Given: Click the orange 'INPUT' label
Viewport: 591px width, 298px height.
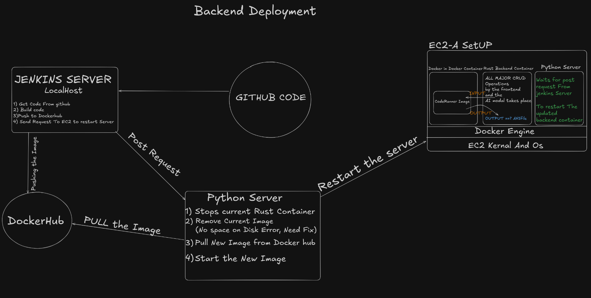Looking at the screenshot, I should [x=477, y=93].
